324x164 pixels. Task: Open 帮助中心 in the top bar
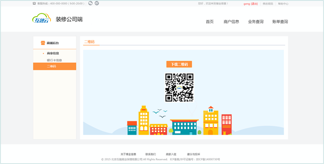click(x=283, y=4)
